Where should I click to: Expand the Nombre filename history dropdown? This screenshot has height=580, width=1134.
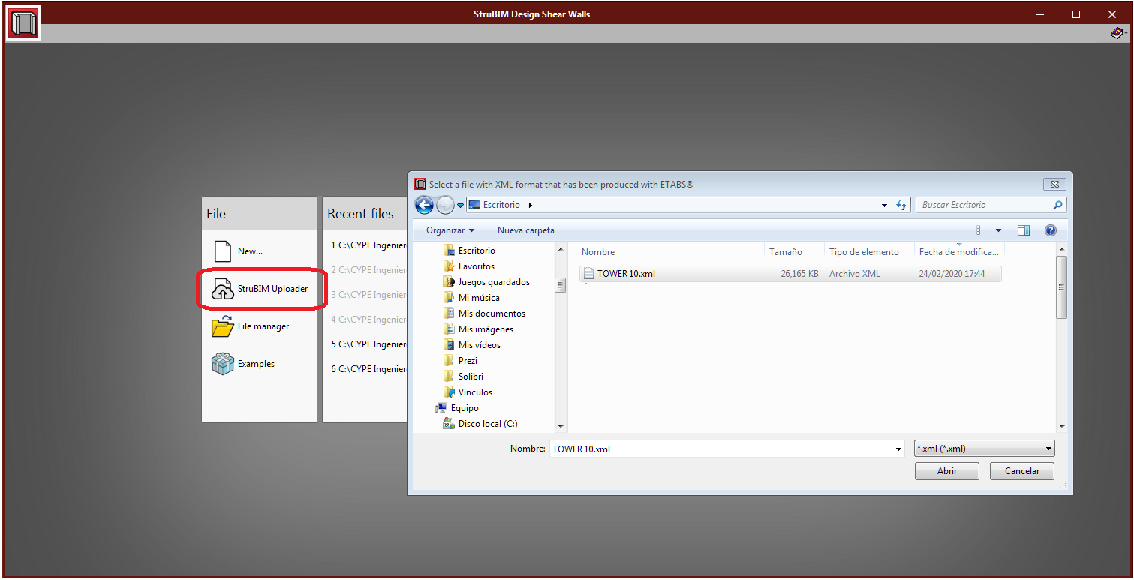pyautogui.click(x=898, y=449)
